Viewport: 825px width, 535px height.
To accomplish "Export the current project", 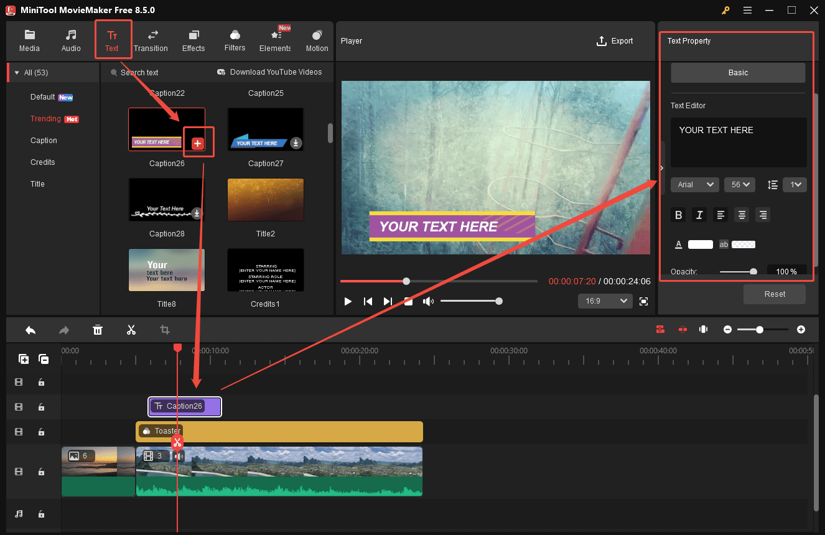I will 615,40.
